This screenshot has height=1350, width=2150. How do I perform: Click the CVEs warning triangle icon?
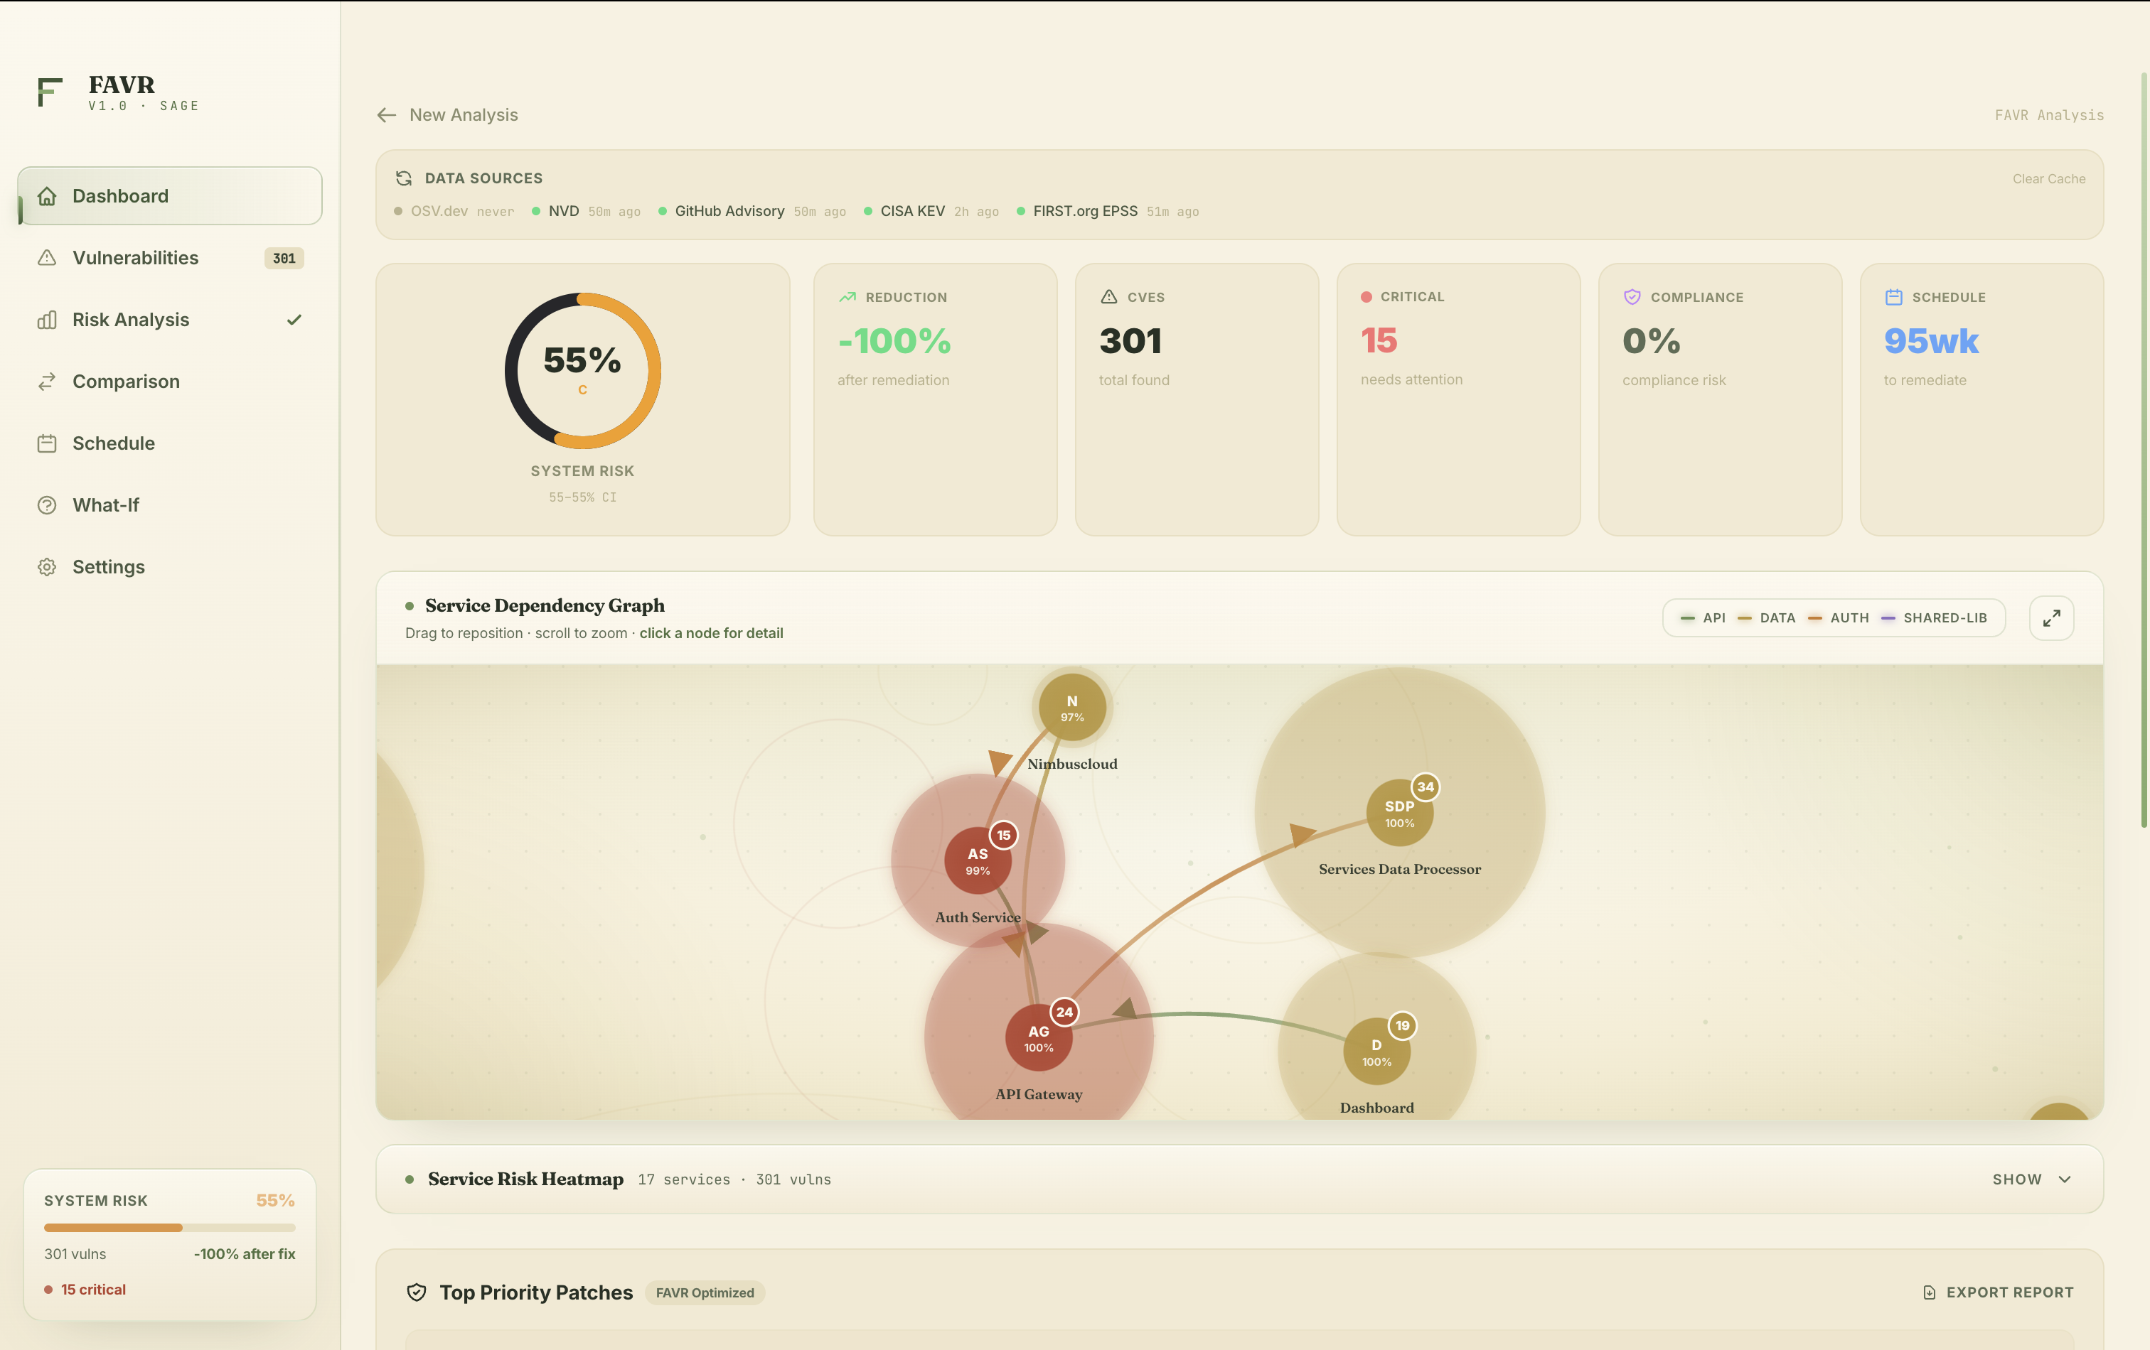click(1109, 297)
